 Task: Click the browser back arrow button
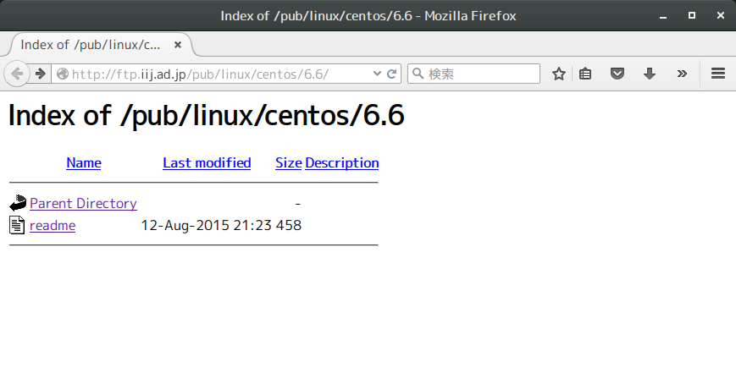pyautogui.click(x=17, y=74)
